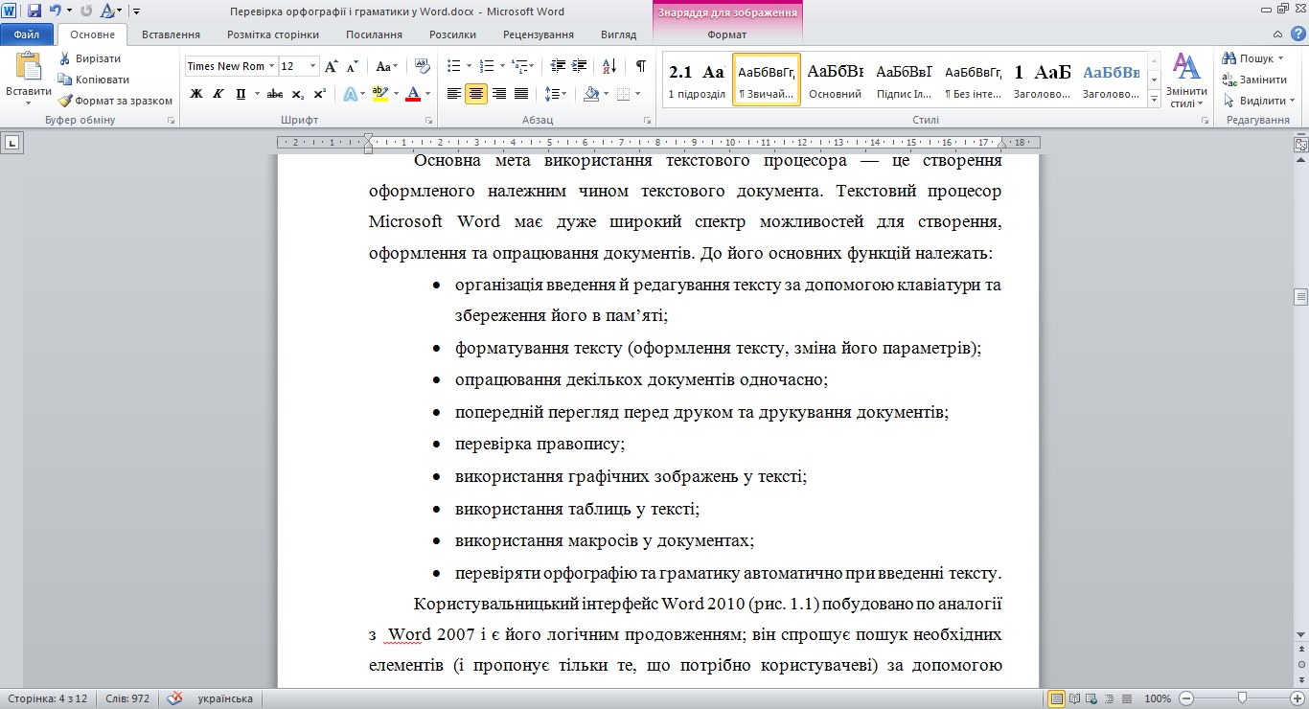This screenshot has height=709, width=1309.
Task: Switch to Посилання tab
Action: (x=375, y=34)
